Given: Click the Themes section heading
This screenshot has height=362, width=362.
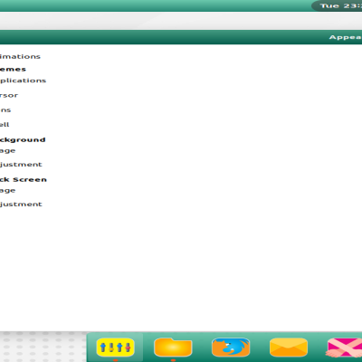Looking at the screenshot, I should point(13,69).
